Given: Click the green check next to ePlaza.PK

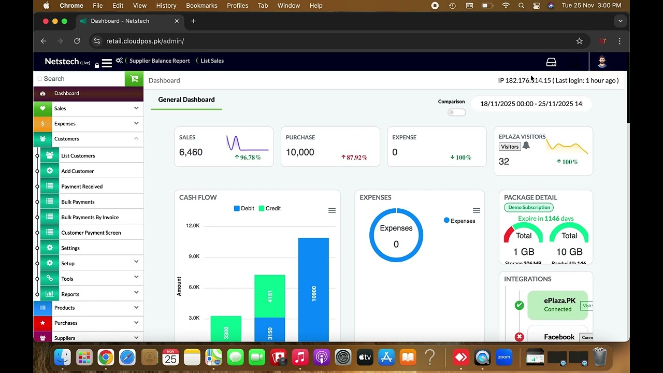Looking at the screenshot, I should (519, 305).
